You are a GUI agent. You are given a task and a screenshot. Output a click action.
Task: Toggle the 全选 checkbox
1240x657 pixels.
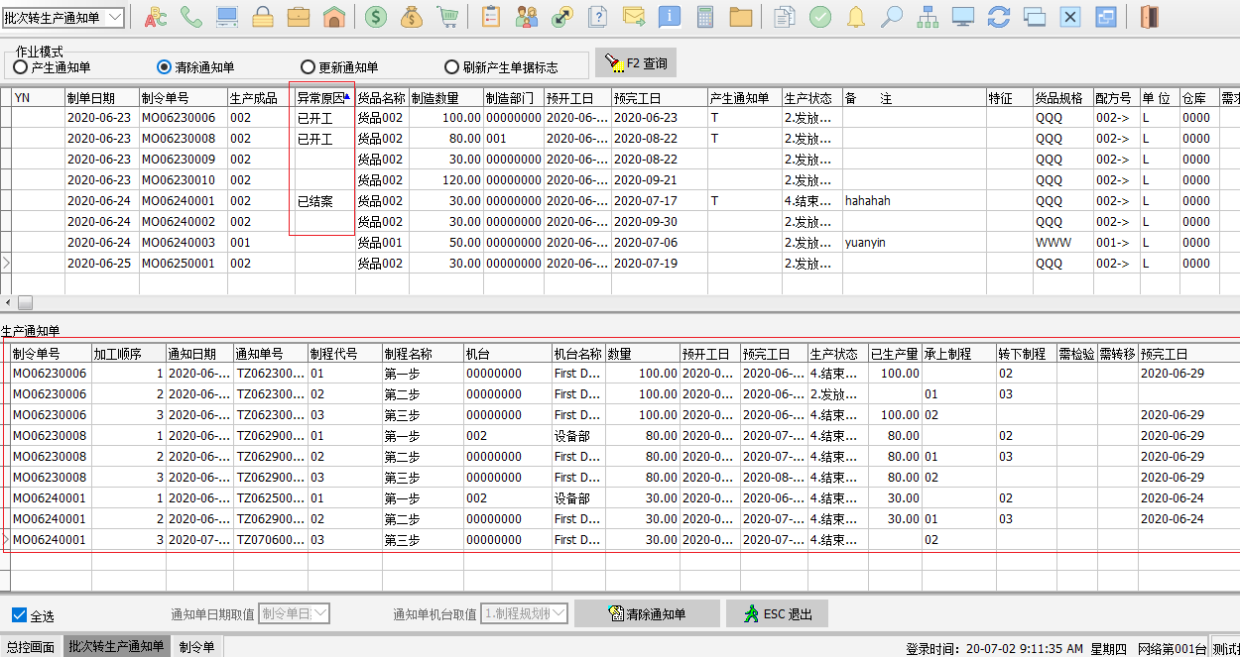pyautogui.click(x=20, y=615)
